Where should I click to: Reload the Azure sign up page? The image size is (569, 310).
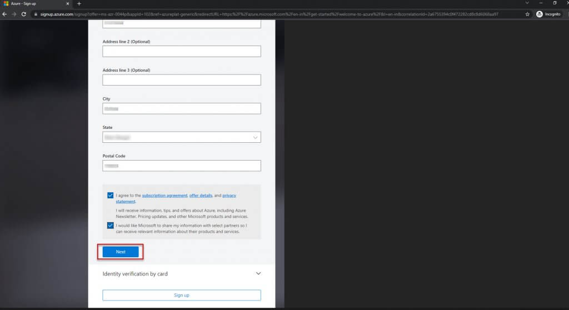(23, 14)
